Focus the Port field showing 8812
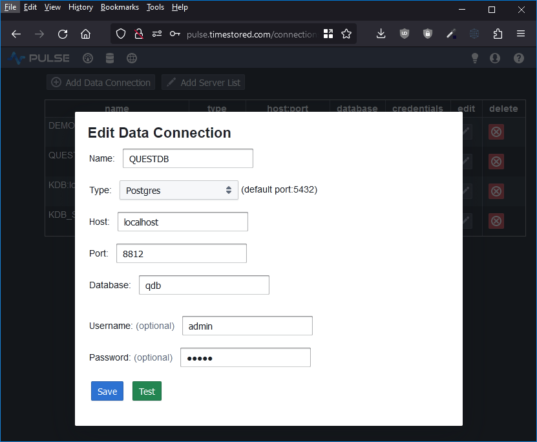537x442 pixels. (x=181, y=253)
